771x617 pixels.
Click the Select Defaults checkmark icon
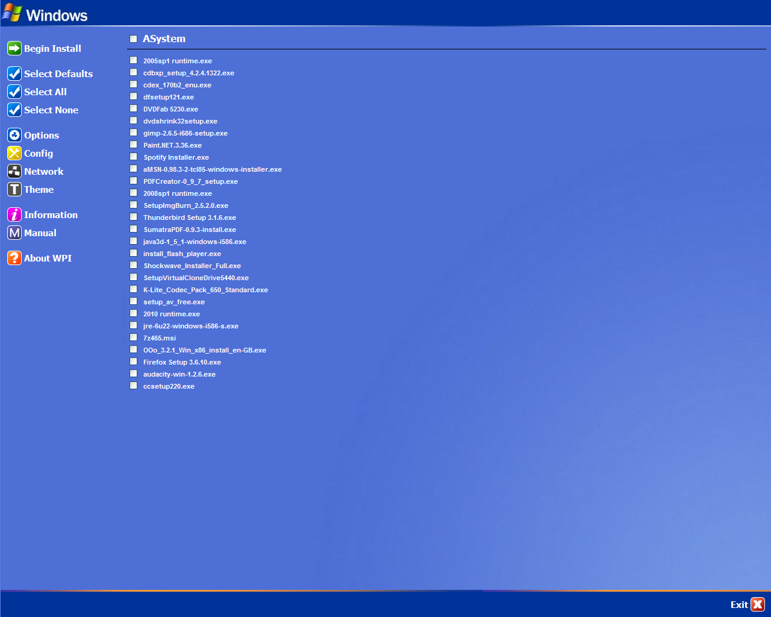[x=14, y=74]
